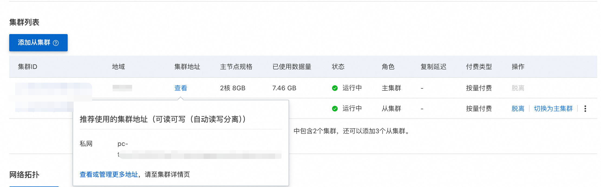Click the 7.46 GB data usage cell
601x187 pixels.
coord(284,88)
